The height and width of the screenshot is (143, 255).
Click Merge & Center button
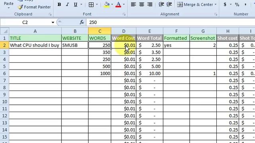(195, 4)
